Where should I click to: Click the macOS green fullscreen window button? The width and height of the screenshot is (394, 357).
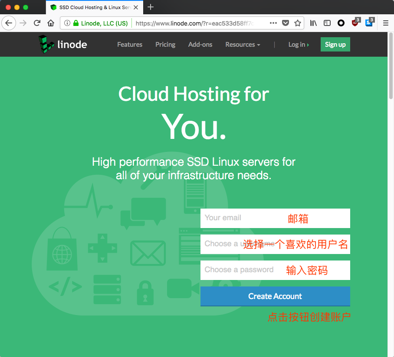(x=25, y=7)
